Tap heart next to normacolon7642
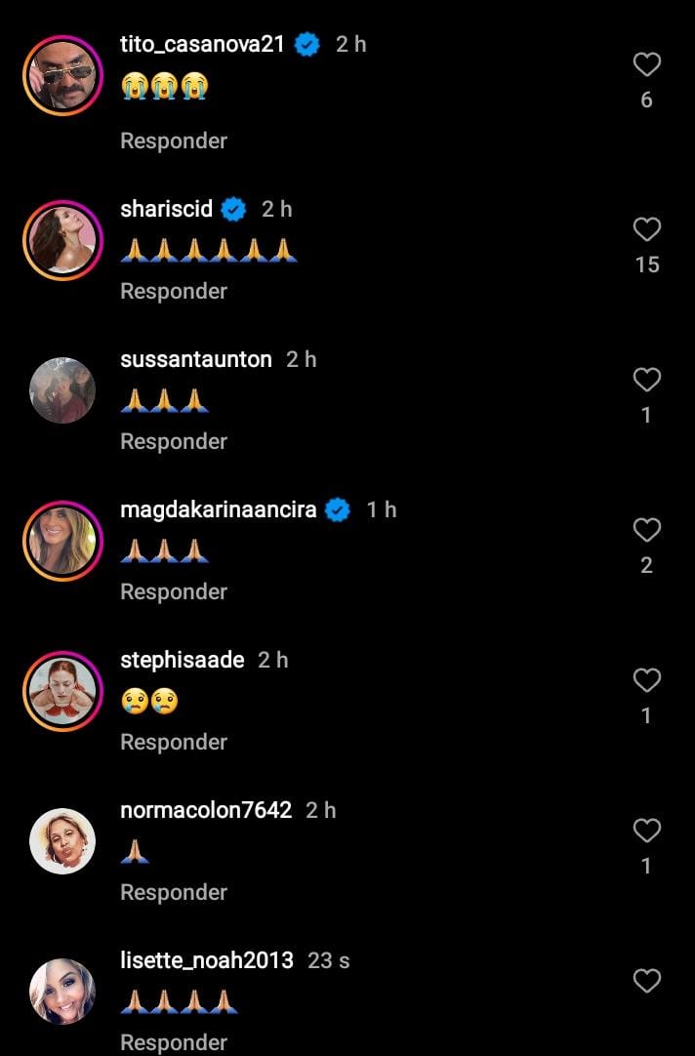 [x=646, y=831]
